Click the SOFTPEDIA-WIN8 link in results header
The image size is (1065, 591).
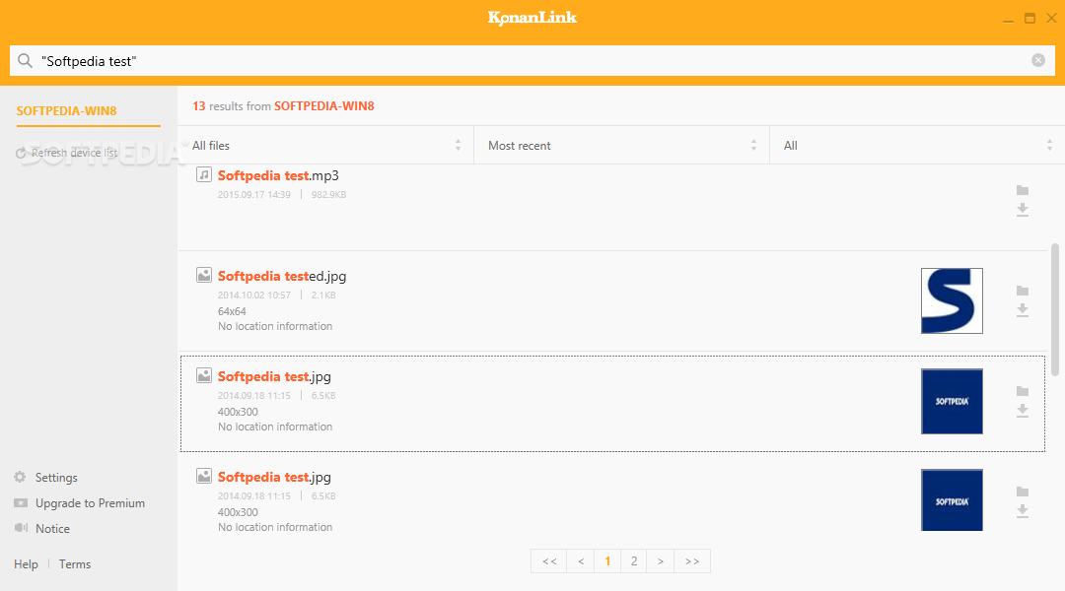tap(324, 105)
